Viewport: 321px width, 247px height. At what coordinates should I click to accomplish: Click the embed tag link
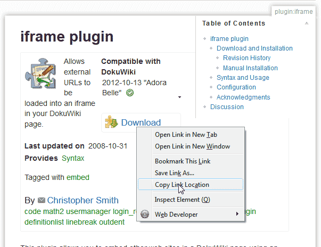tap(78, 177)
